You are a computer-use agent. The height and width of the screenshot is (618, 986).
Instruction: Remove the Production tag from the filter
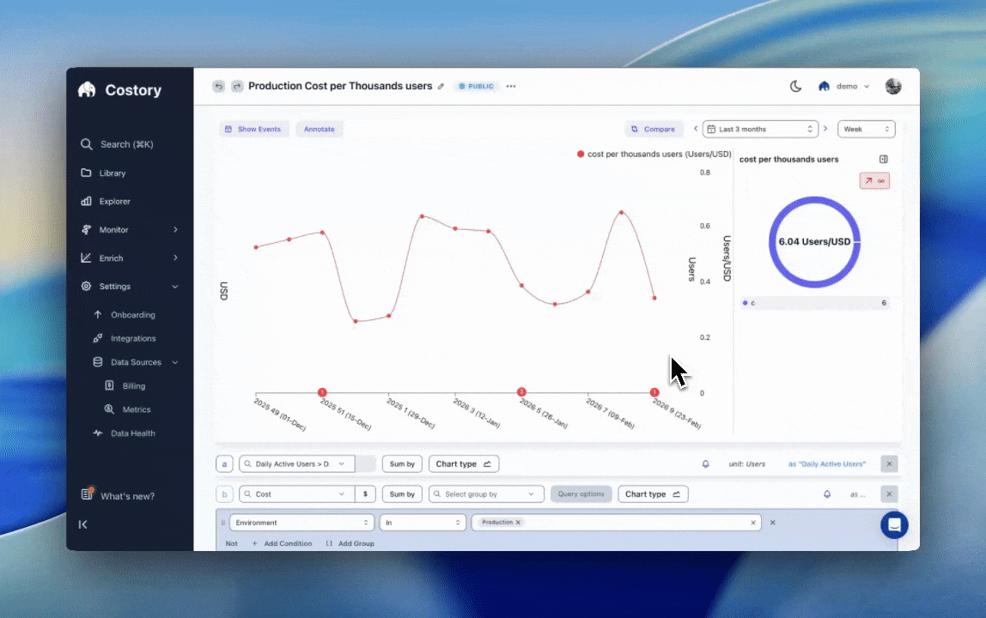515,522
